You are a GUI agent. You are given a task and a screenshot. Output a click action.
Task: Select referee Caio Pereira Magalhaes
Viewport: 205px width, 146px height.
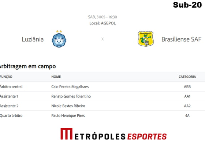coord(70,87)
